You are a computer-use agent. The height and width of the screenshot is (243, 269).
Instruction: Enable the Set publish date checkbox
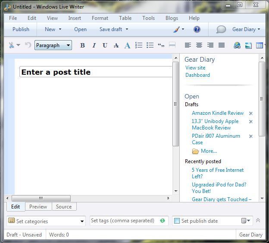(x=177, y=221)
